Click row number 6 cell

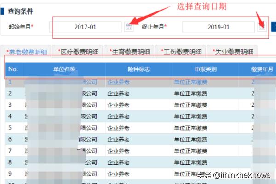pos(14,139)
